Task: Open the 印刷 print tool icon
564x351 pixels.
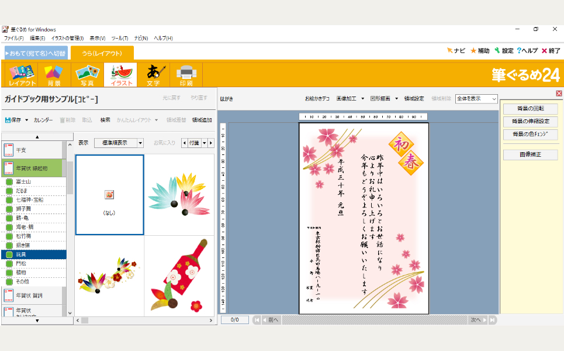Action: coord(186,74)
